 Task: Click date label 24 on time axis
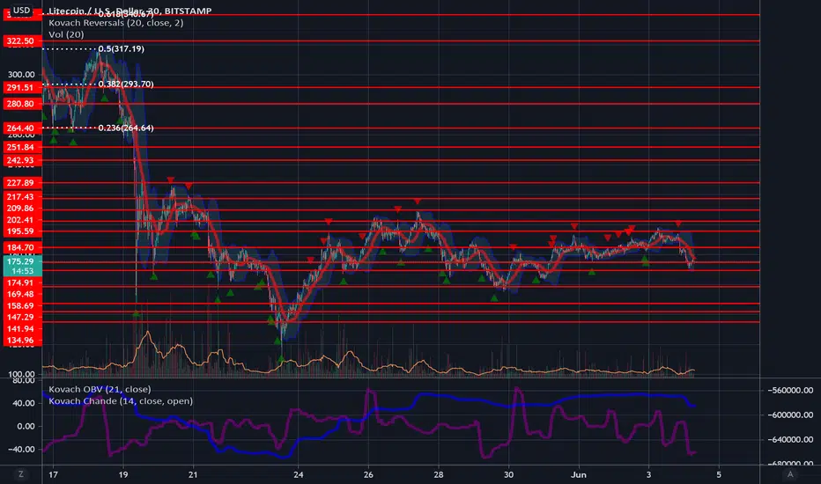click(x=299, y=474)
